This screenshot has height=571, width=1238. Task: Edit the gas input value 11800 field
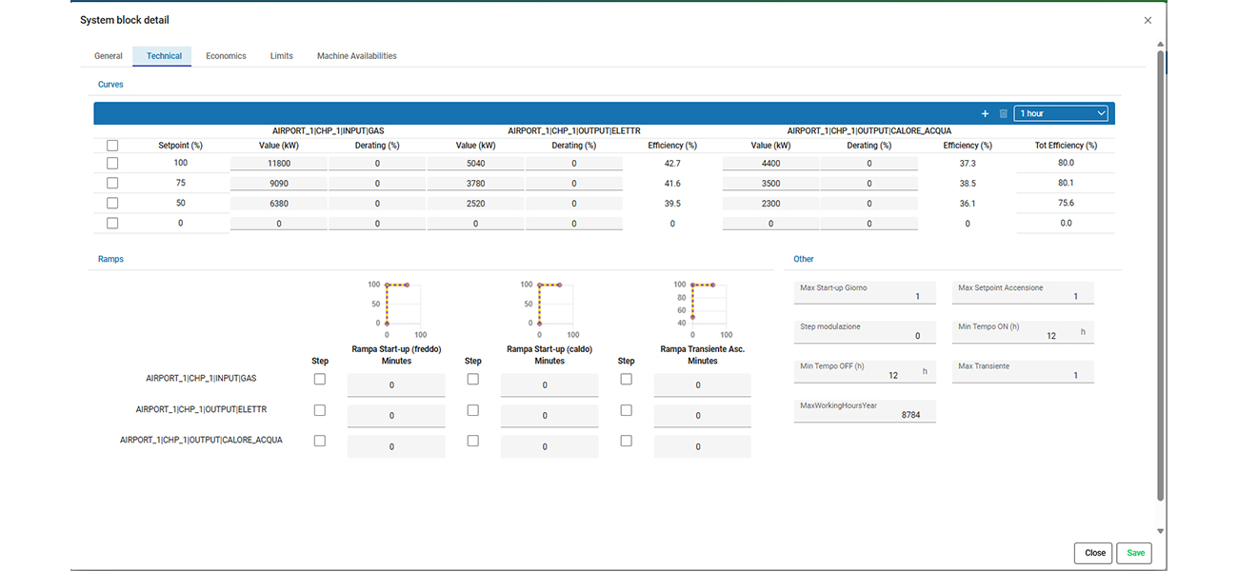pyautogui.click(x=278, y=164)
